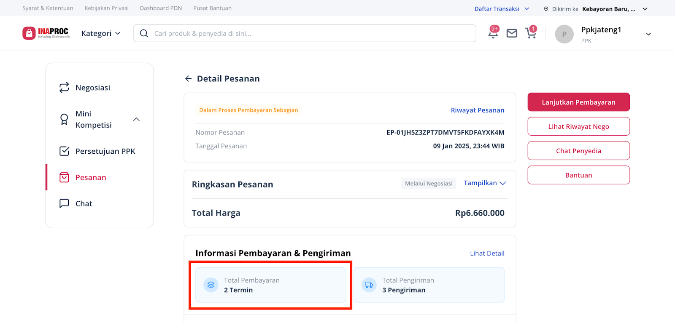Open Lihat Detail payment info link

[487, 253]
